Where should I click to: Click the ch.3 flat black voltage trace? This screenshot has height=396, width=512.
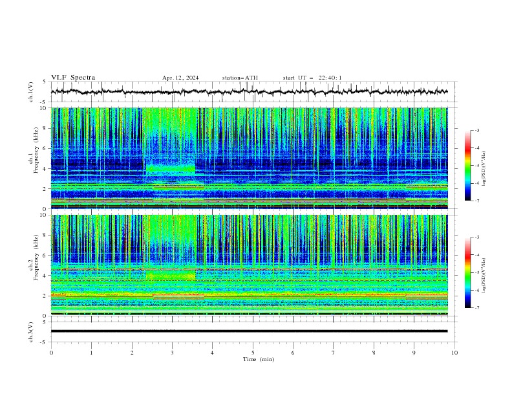tap(249, 331)
